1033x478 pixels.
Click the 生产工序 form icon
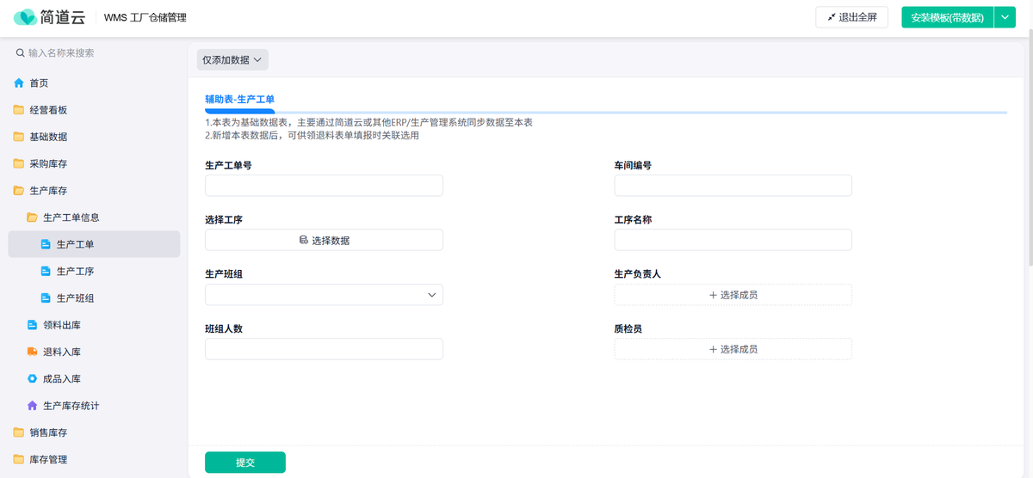(x=46, y=272)
